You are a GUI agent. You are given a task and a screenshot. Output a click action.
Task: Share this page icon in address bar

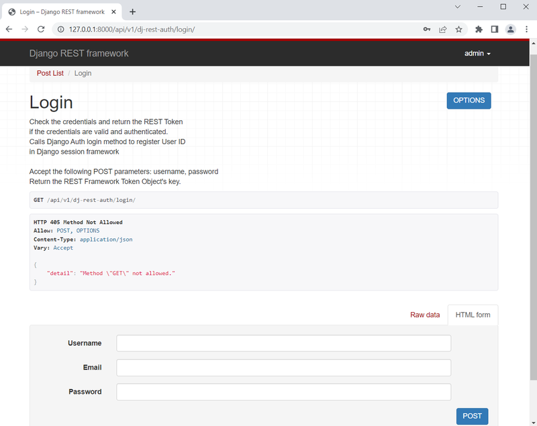[x=443, y=30]
